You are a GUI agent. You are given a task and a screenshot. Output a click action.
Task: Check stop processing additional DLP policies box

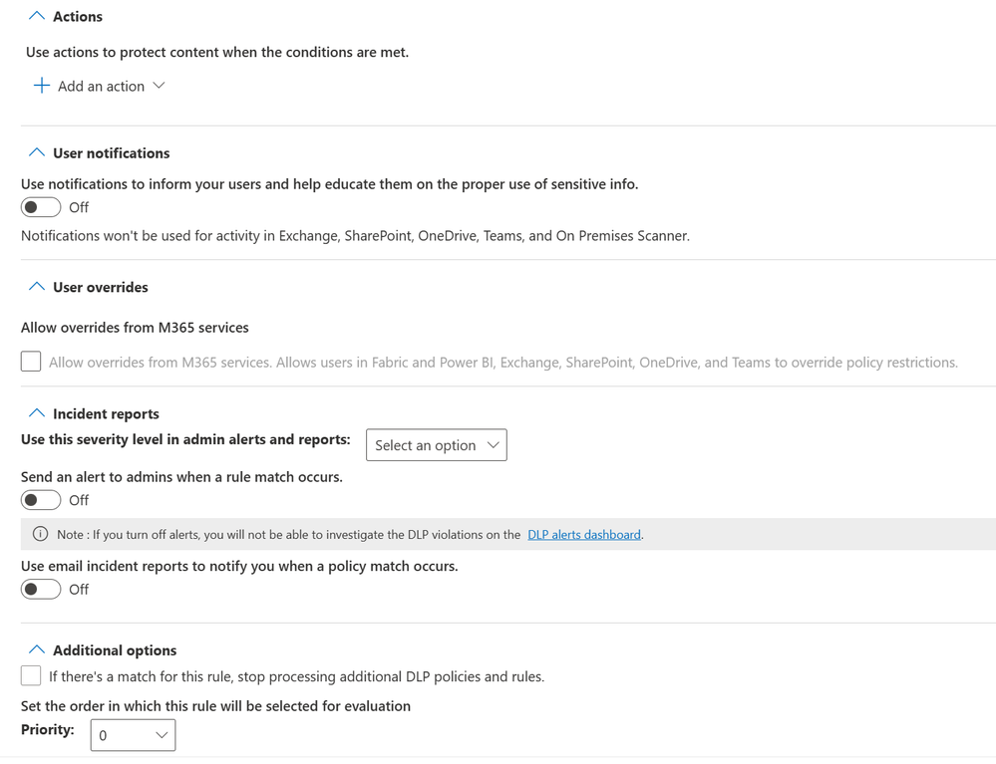pyautogui.click(x=31, y=676)
